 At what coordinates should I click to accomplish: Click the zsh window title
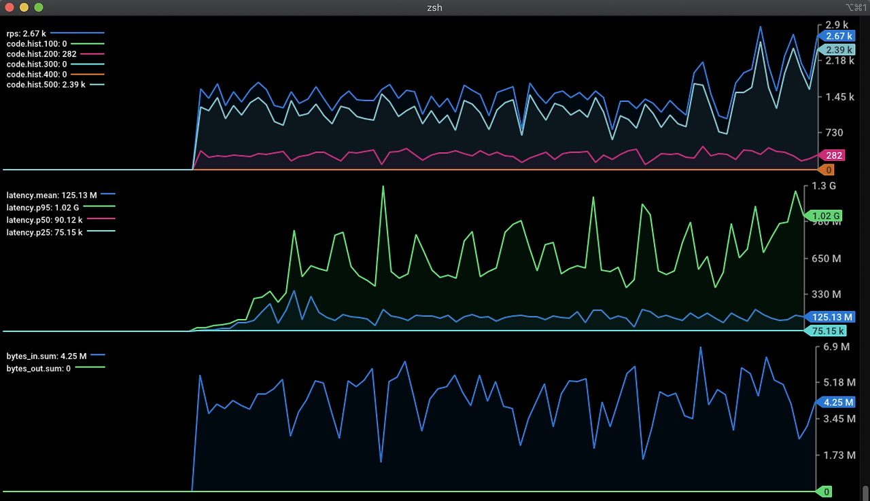[x=435, y=7]
